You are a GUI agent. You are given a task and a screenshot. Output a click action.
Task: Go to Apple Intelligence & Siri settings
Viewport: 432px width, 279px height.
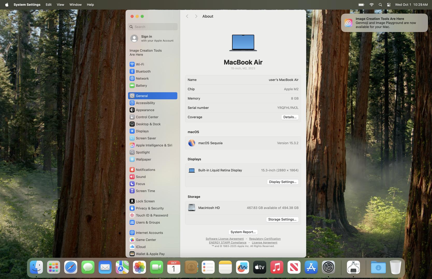point(154,145)
